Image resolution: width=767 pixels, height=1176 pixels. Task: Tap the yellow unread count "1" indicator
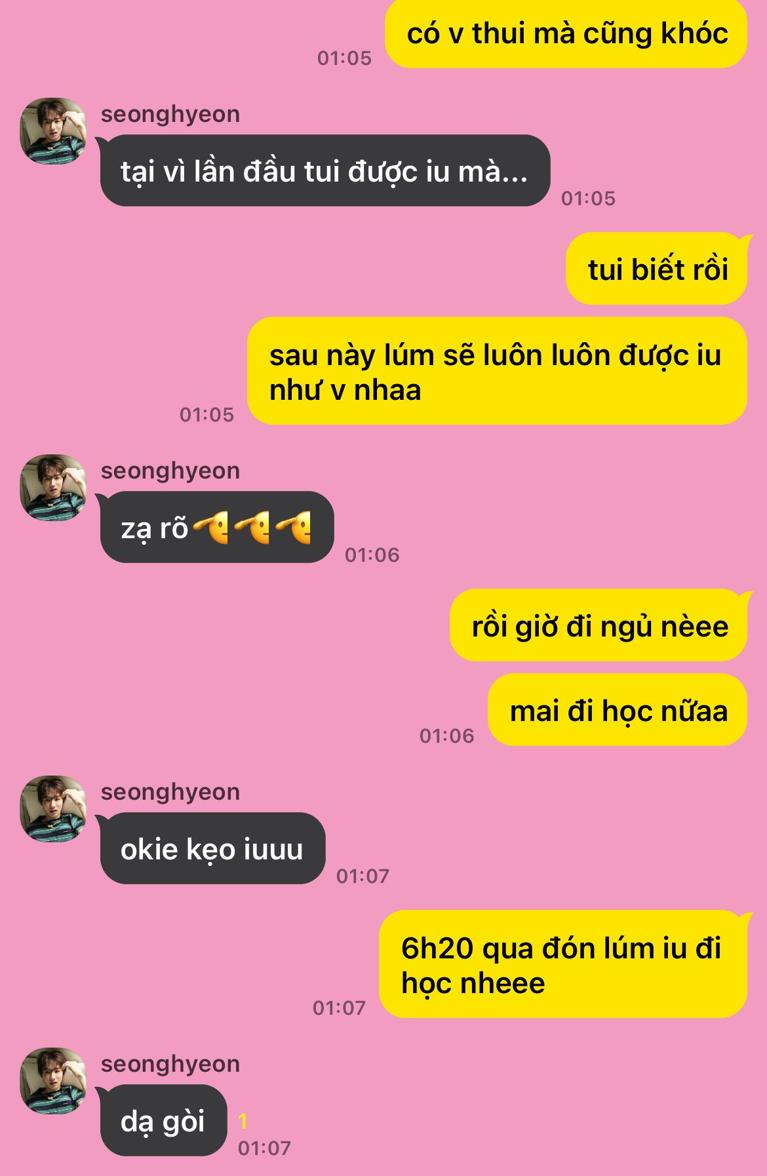tap(243, 1122)
